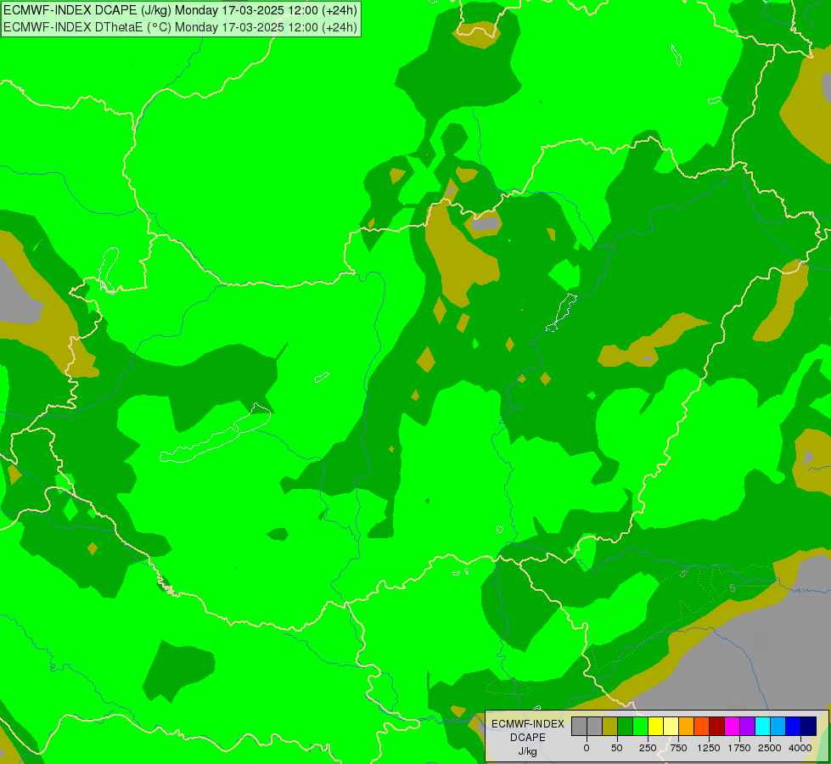Screen dimensions: 831x764
Task: Click the orange legend swatch
Action: click(x=687, y=726)
